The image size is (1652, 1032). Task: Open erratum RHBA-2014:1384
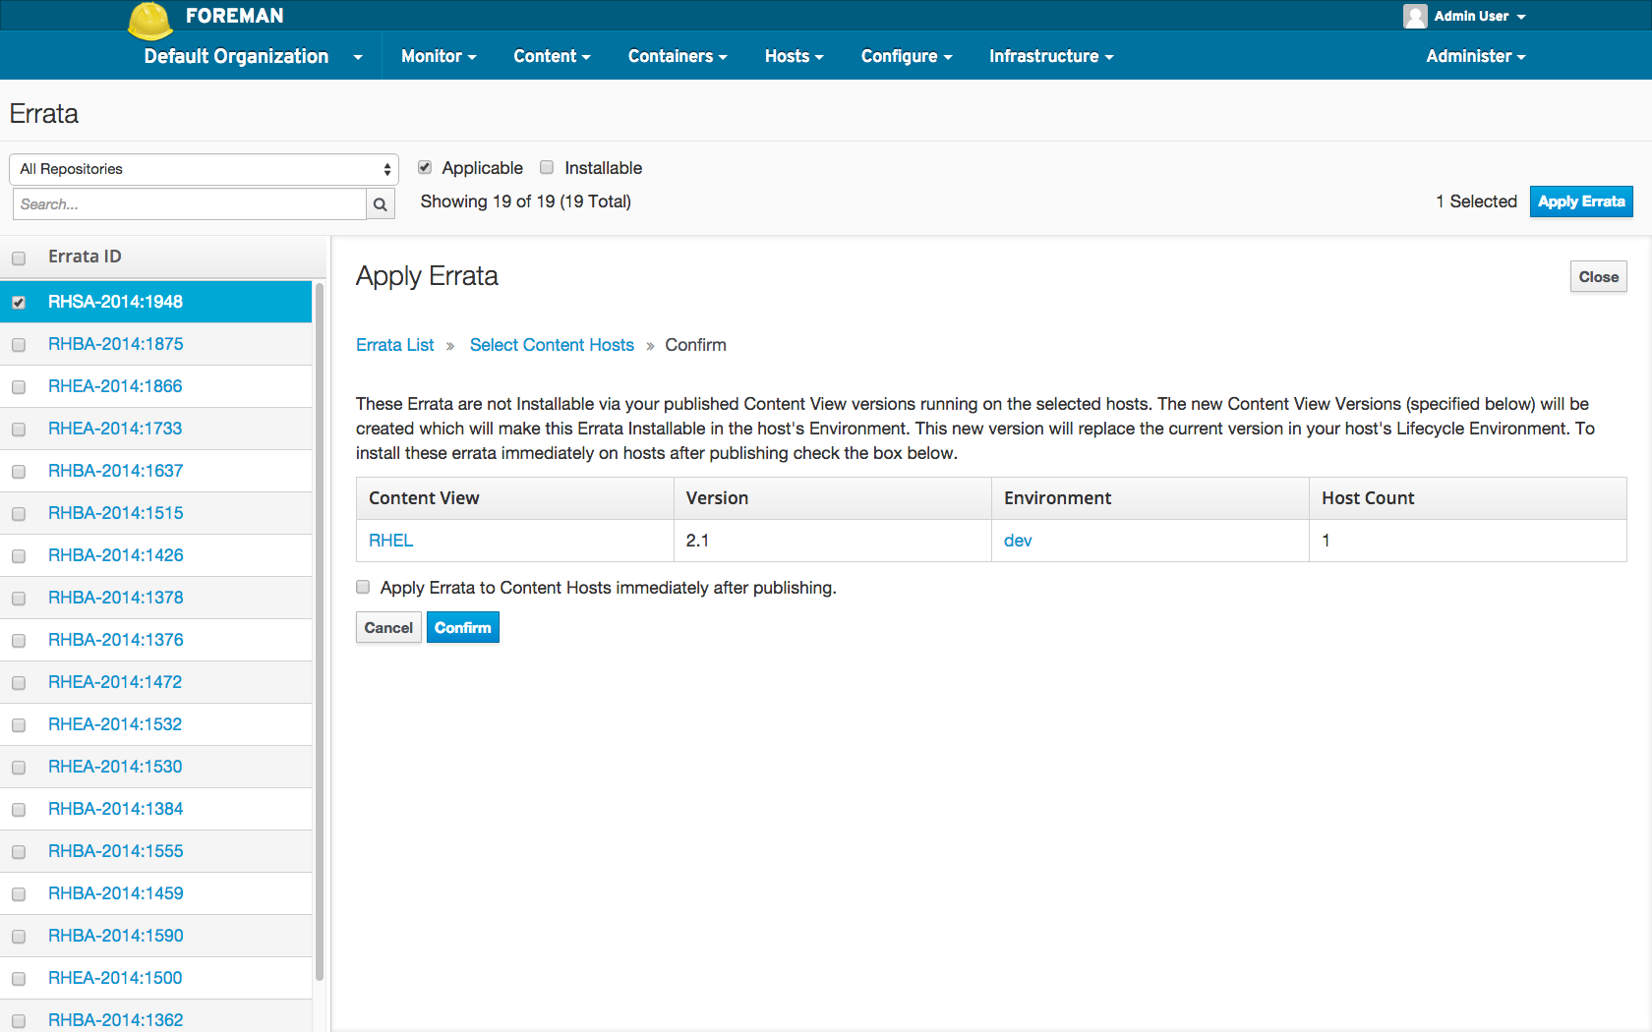[115, 809]
